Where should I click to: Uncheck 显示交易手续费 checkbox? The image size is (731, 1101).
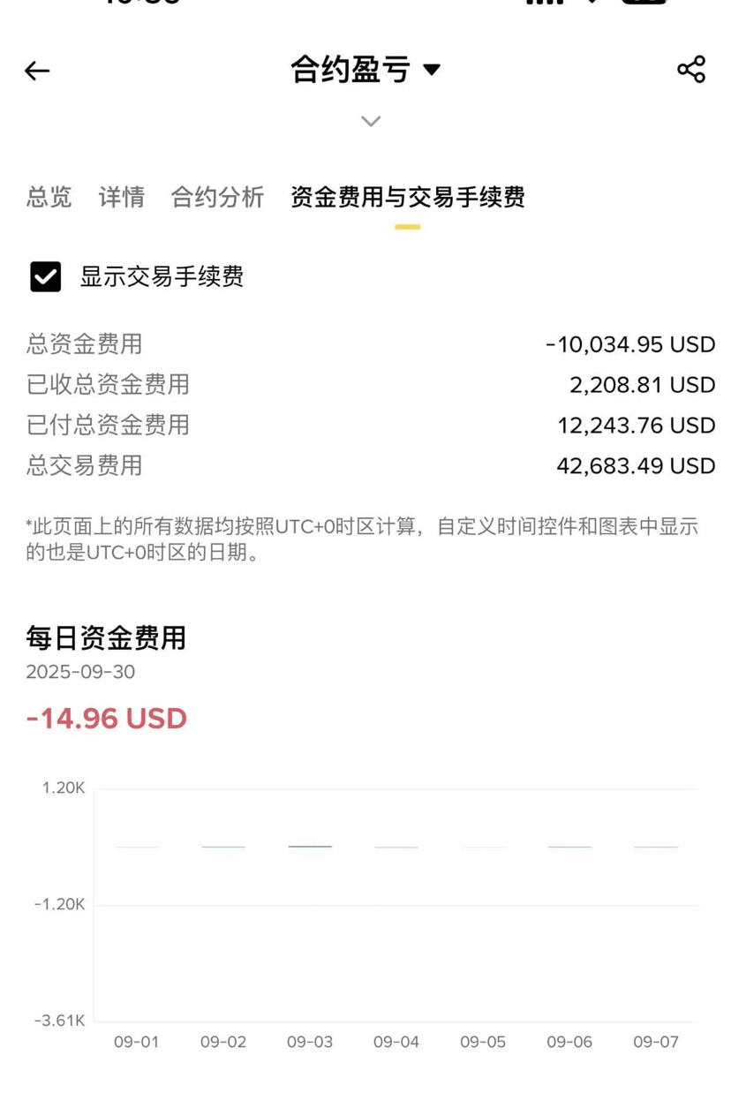click(46, 276)
